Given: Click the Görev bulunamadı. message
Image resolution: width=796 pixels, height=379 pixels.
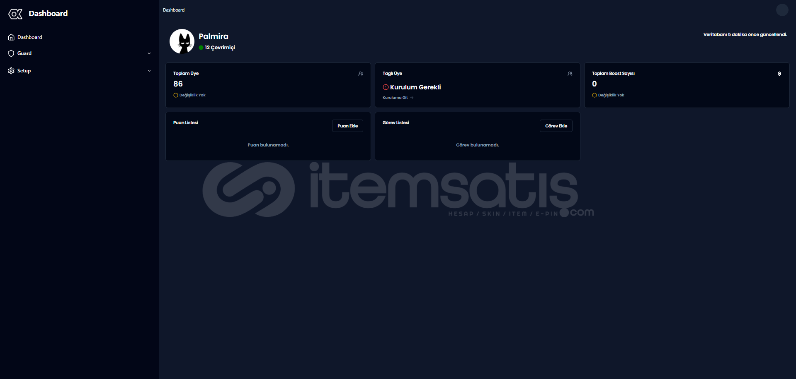Looking at the screenshot, I should pyautogui.click(x=478, y=145).
